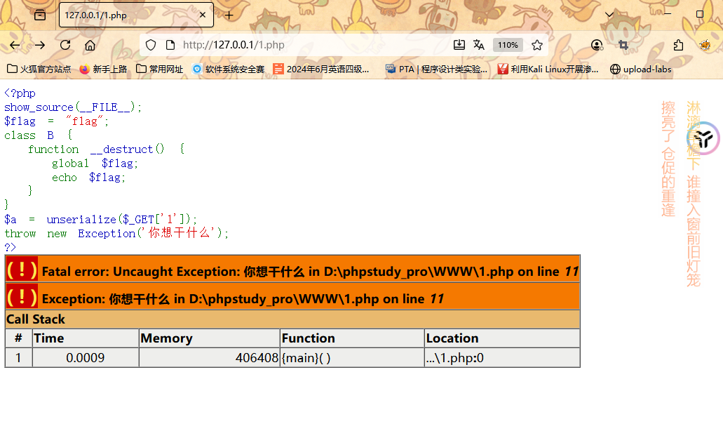This screenshot has width=723, height=445.
Task: Open the 常用网址 bookmarks folder
Action: 160,69
